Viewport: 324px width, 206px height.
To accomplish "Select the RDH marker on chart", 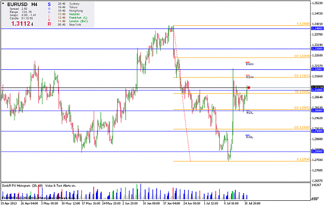I will pos(250,77).
